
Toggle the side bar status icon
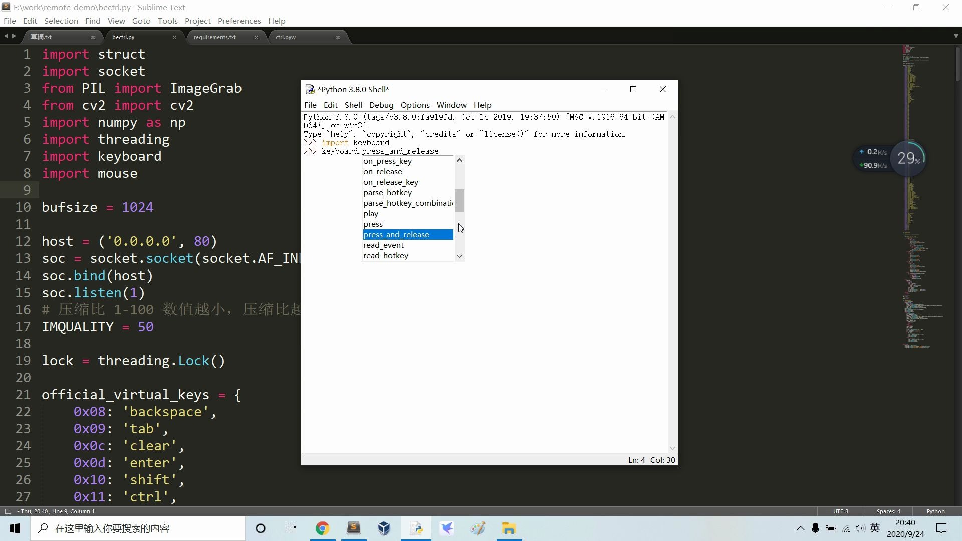[x=8, y=511]
